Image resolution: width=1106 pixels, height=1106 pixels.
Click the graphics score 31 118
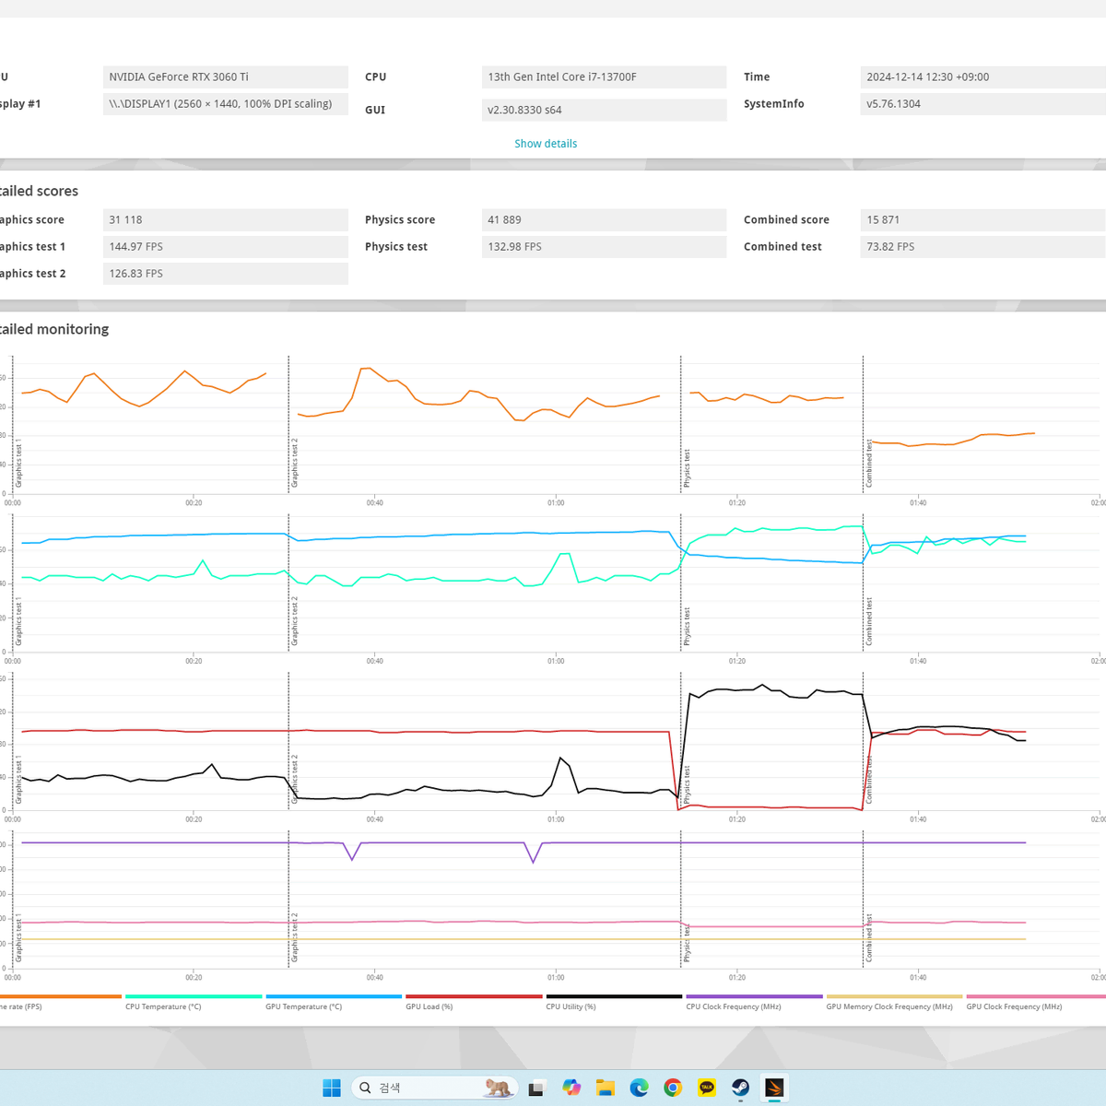[x=226, y=220]
